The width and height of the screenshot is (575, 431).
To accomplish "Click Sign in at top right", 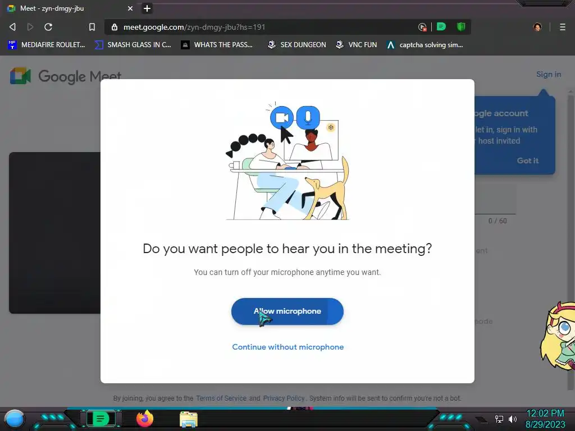I will coord(549,75).
